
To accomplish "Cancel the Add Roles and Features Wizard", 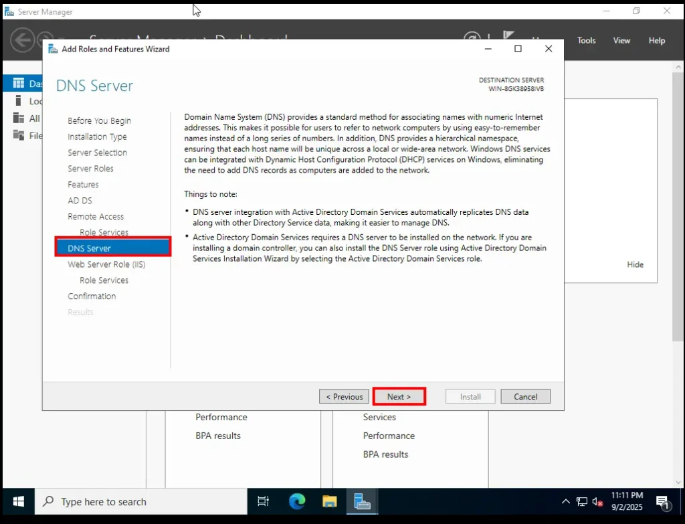I will click(525, 396).
